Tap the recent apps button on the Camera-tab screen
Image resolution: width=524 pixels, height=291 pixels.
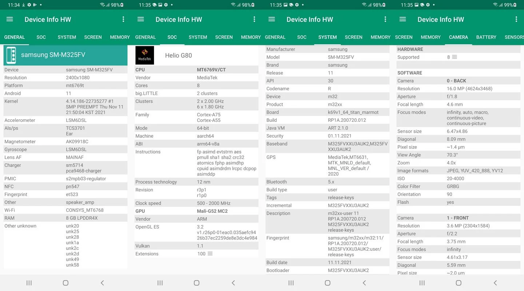[422, 283]
